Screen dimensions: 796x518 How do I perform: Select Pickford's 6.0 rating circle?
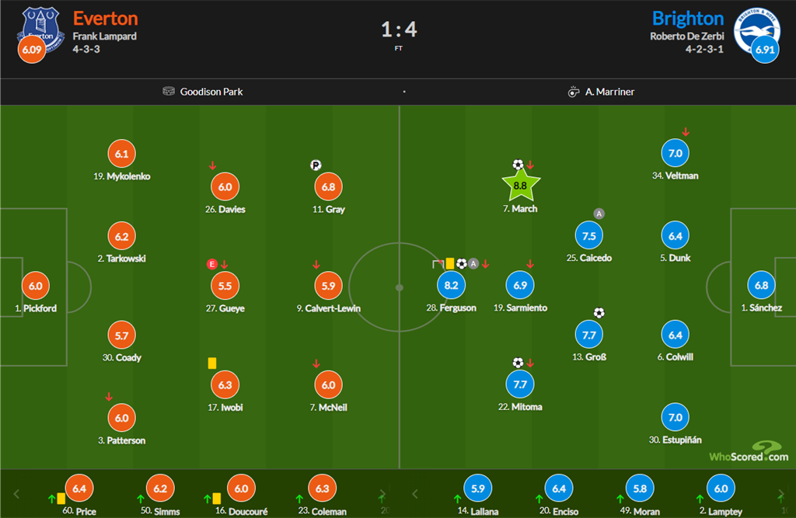click(x=36, y=286)
